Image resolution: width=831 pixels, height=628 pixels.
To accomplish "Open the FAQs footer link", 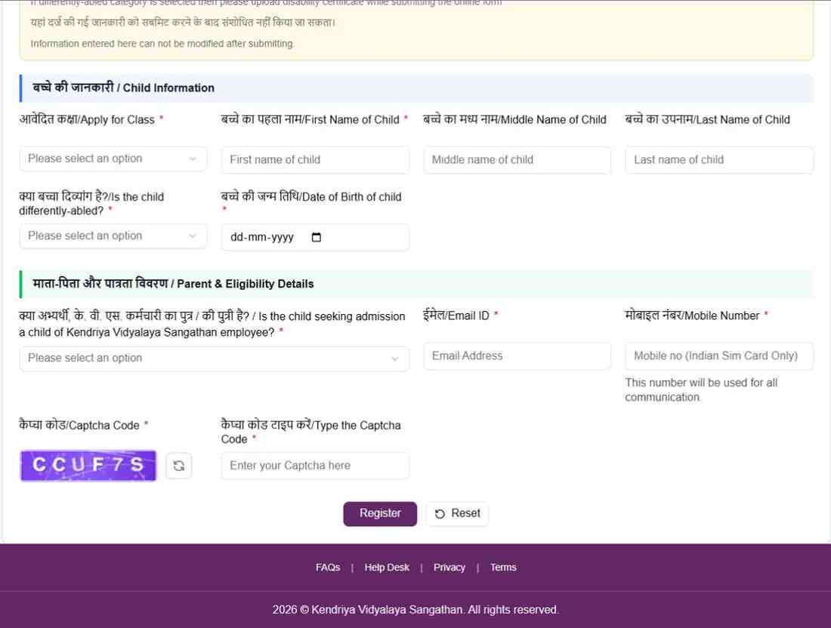I will point(328,568).
